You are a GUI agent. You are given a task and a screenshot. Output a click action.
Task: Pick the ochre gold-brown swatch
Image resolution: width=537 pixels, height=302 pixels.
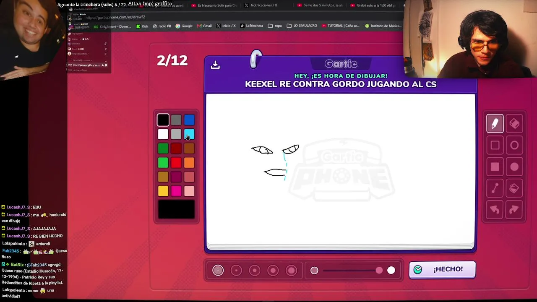click(x=163, y=177)
